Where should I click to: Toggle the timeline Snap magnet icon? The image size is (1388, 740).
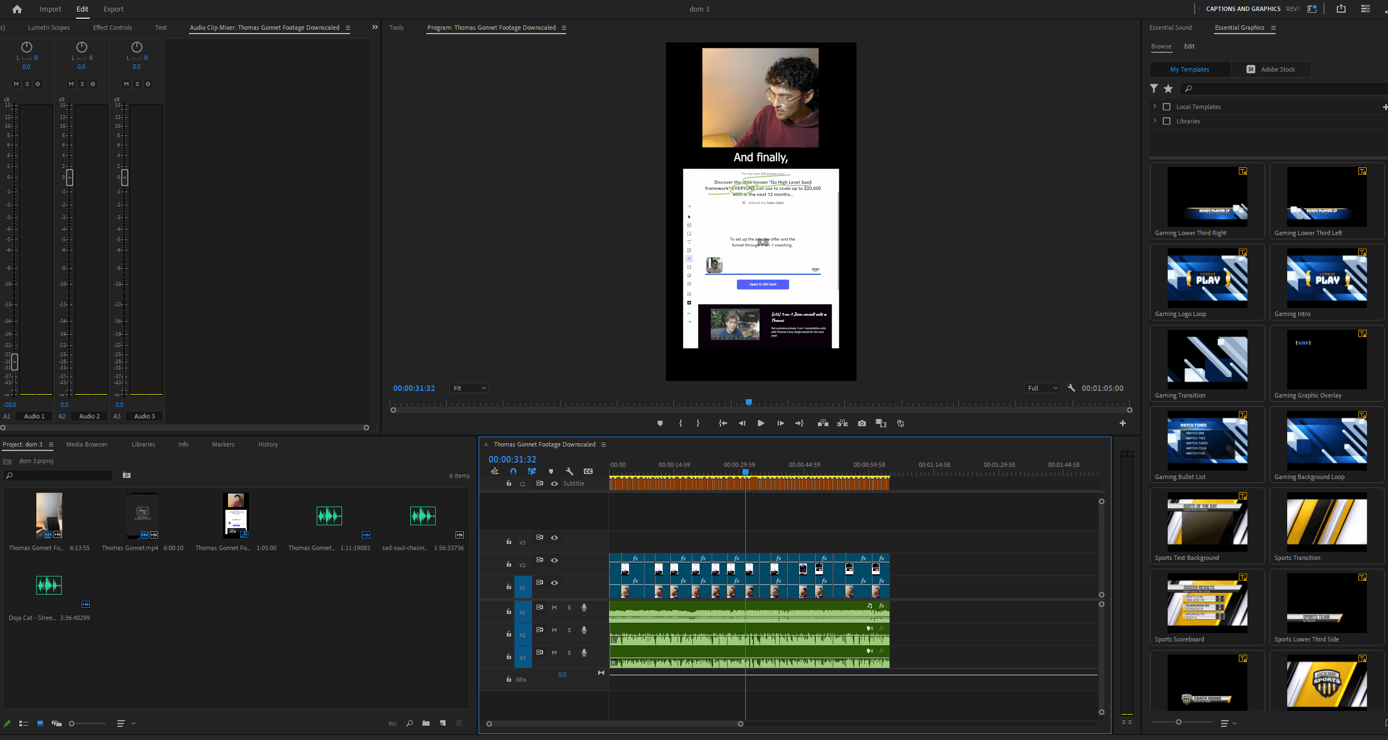coord(513,471)
